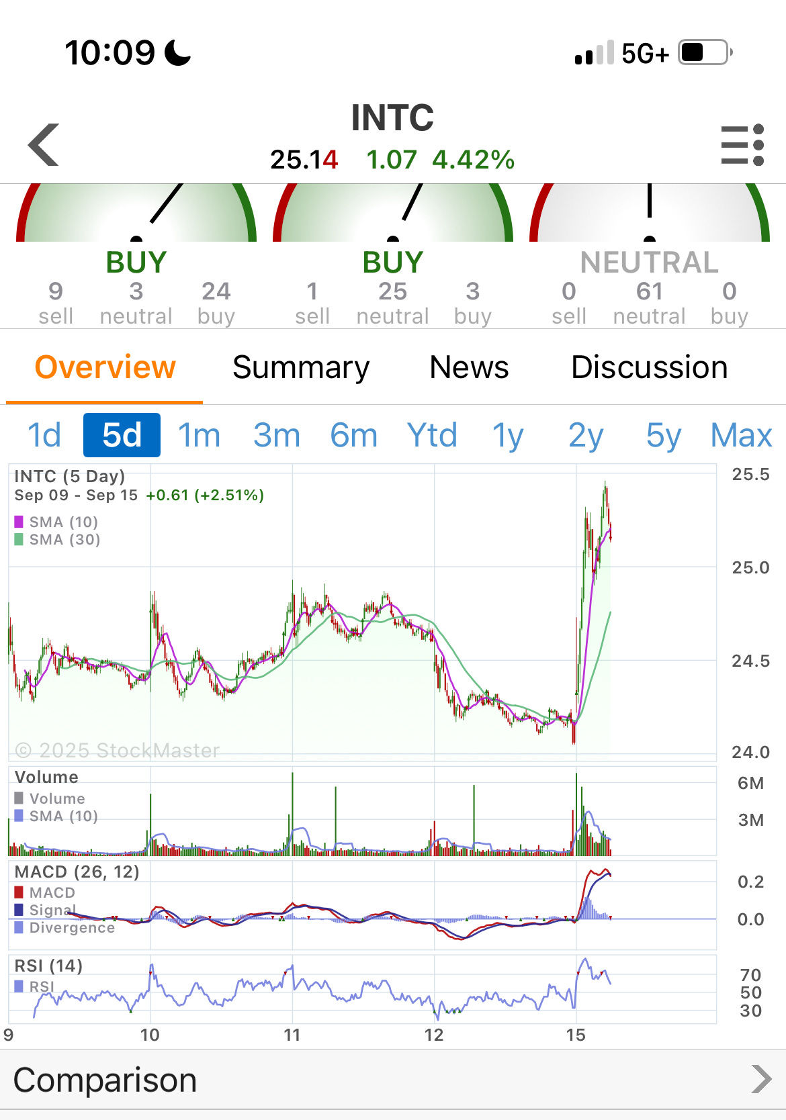The image size is (786, 1120).
Task: Tap the red MACD legend swatch
Action: click(x=19, y=892)
